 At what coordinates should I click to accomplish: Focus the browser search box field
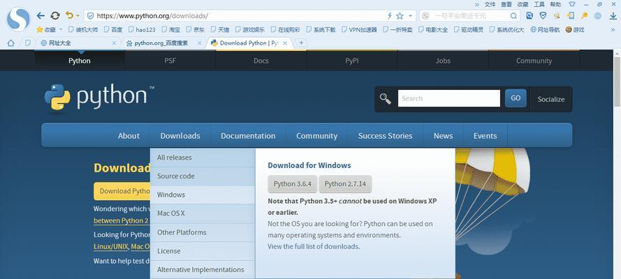click(x=470, y=16)
